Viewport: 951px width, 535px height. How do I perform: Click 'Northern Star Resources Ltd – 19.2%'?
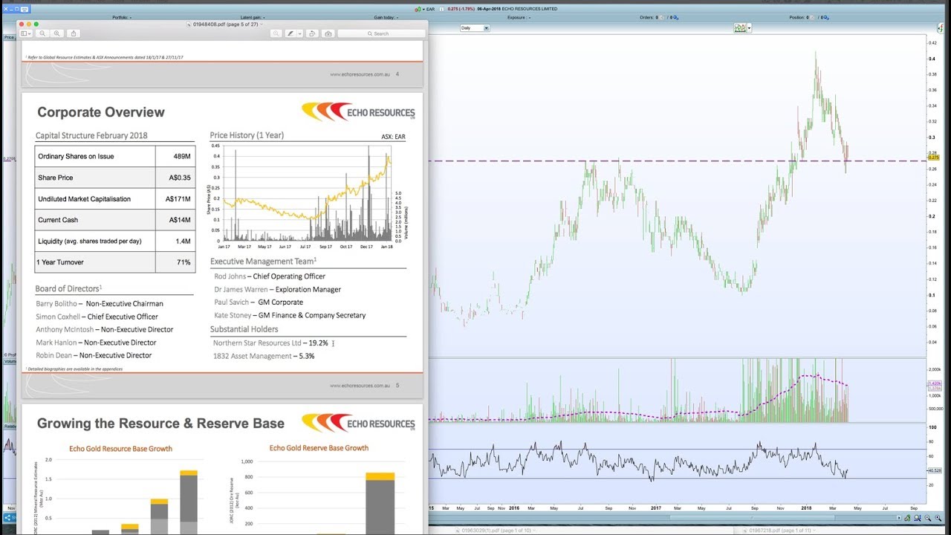(x=270, y=343)
